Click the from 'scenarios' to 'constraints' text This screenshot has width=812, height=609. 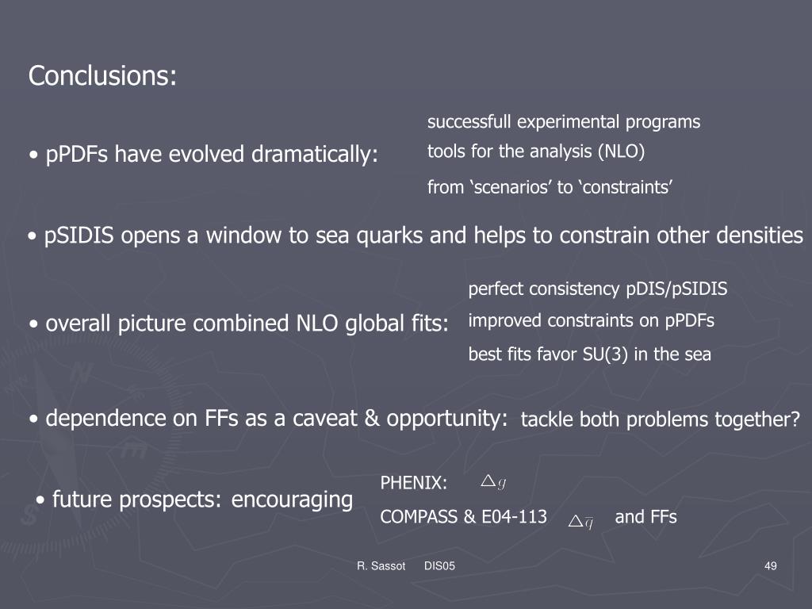(x=550, y=187)
